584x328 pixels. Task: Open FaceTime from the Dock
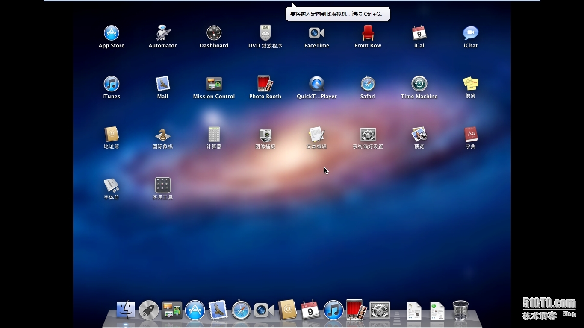click(x=264, y=310)
